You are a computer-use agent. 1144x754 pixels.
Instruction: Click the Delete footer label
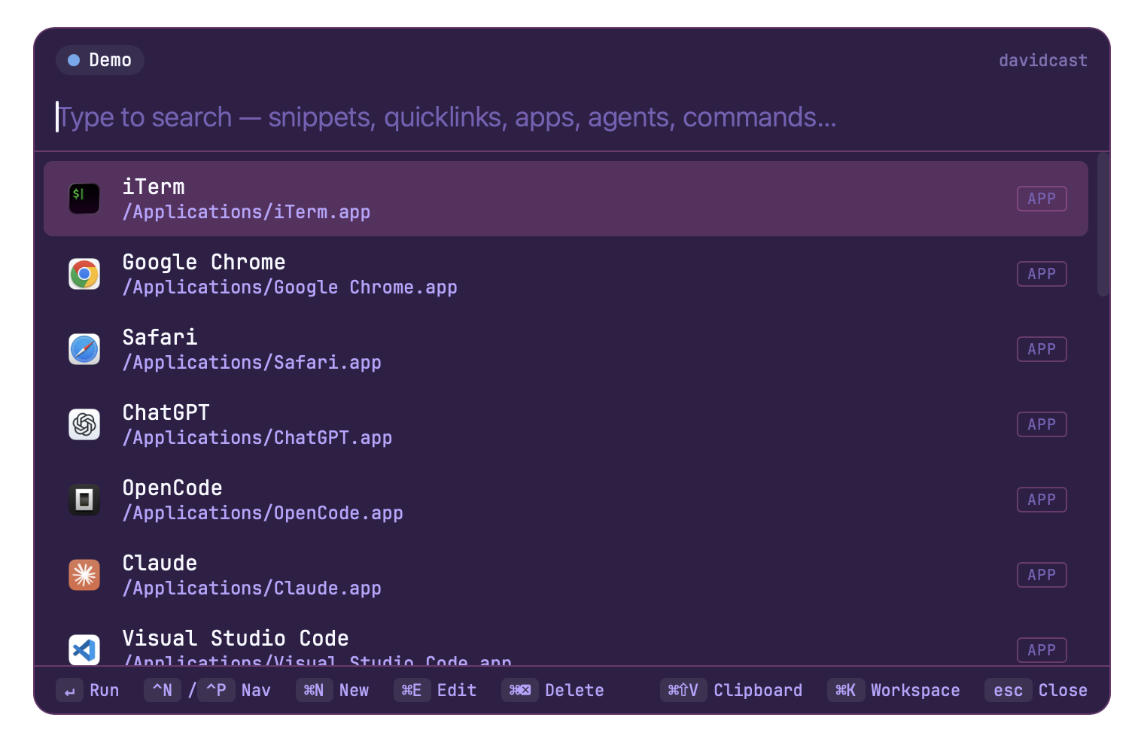(574, 691)
